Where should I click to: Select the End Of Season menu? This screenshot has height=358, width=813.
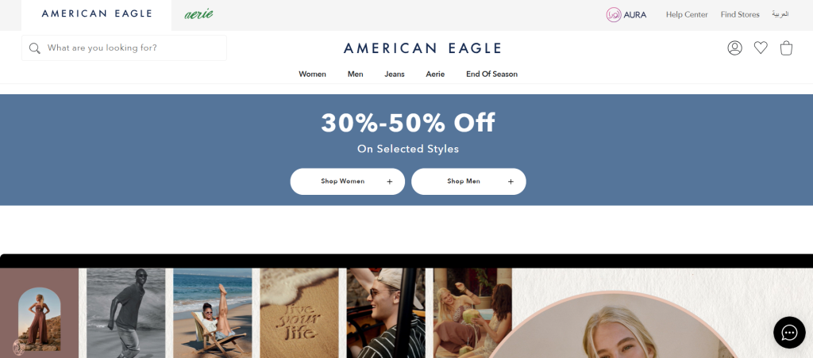pyautogui.click(x=491, y=74)
